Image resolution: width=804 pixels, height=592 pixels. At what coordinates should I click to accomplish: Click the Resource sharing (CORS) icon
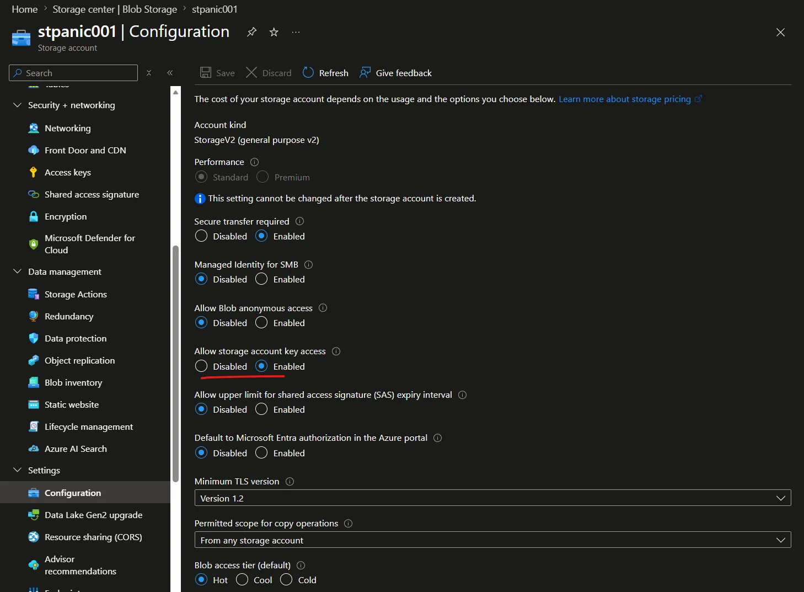pyautogui.click(x=34, y=537)
